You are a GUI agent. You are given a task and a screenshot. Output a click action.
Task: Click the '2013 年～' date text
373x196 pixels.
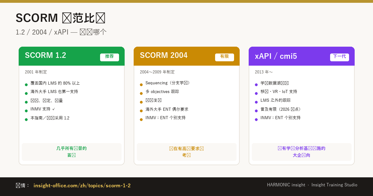264,72
